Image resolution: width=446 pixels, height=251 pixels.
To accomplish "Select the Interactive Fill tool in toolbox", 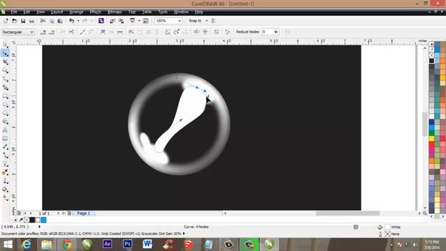I will coord(5,198).
